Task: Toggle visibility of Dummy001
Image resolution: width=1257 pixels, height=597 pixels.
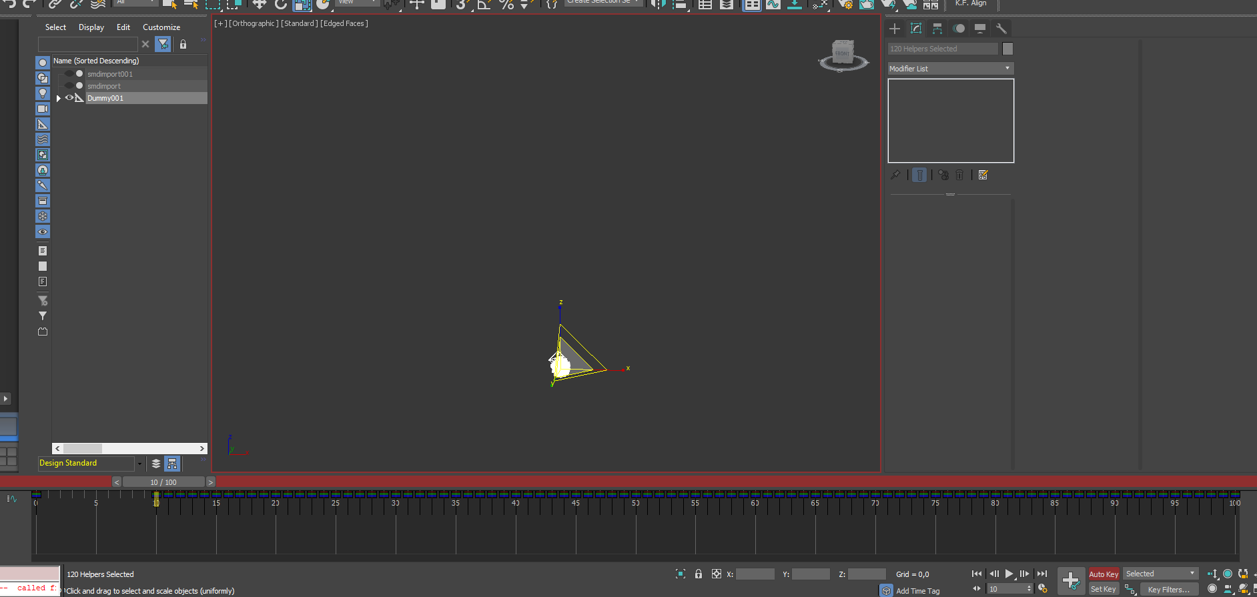Action: tap(69, 98)
